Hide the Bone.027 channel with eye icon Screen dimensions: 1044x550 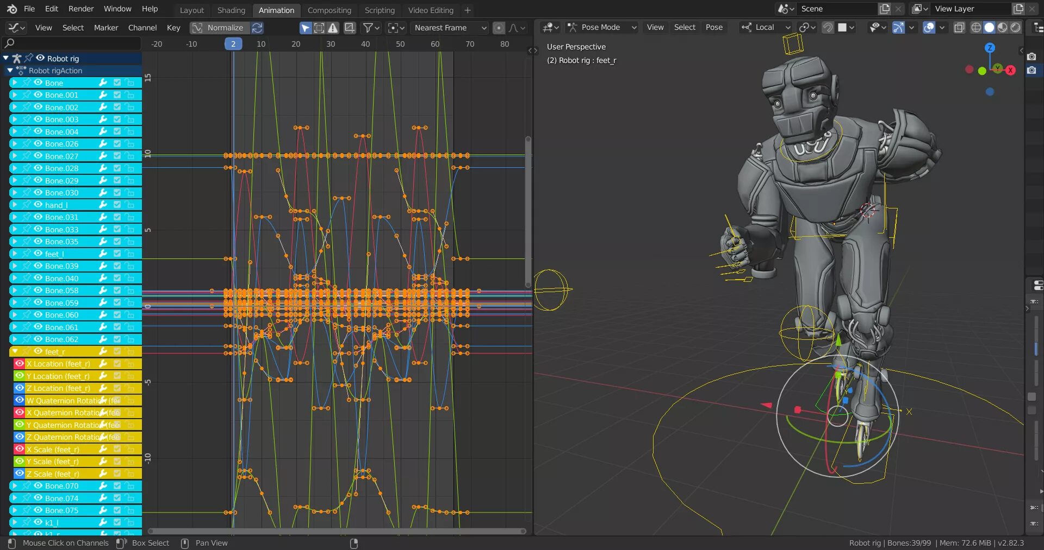coord(38,156)
